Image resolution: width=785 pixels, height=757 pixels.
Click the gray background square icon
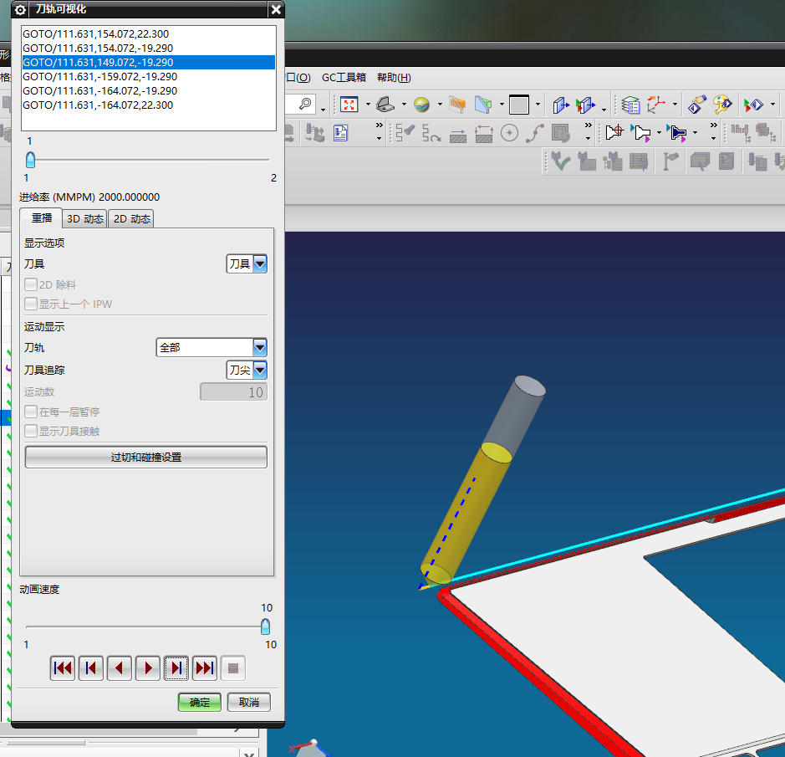coord(519,105)
